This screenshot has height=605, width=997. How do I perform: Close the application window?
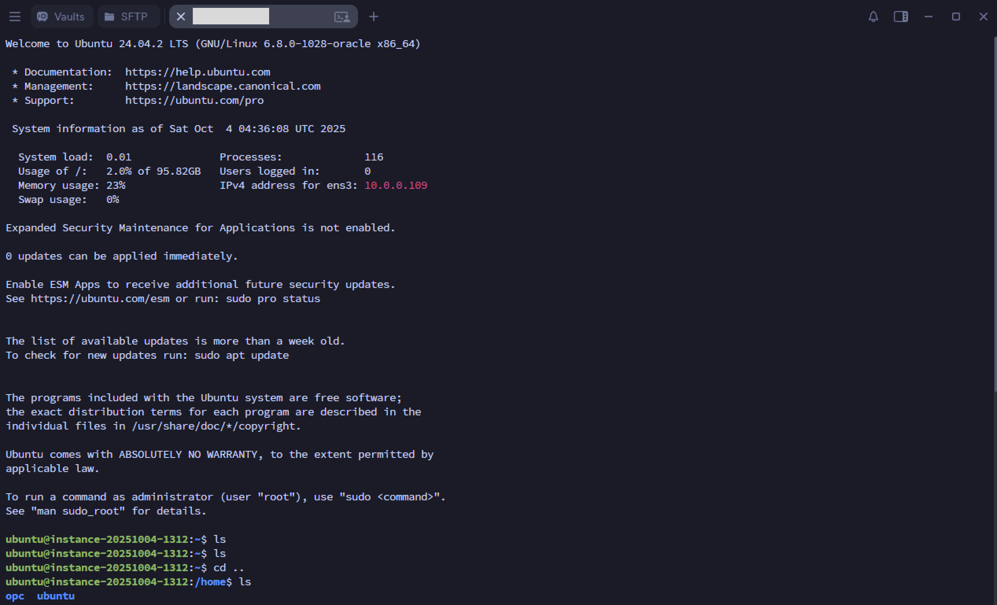click(x=983, y=17)
